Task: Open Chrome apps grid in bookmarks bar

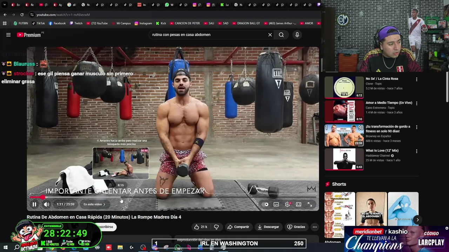Action: point(5,23)
